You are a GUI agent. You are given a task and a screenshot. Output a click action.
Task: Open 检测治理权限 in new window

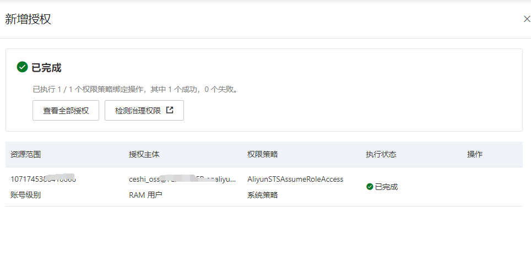pyautogui.click(x=144, y=110)
